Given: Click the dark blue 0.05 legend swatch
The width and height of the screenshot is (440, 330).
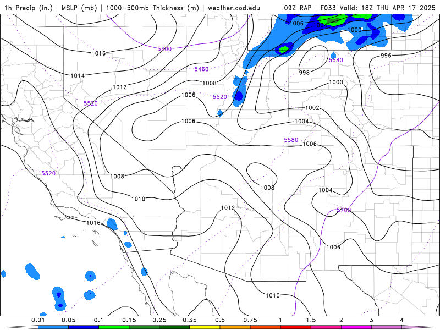Looking at the screenshot, I should 84,327.
